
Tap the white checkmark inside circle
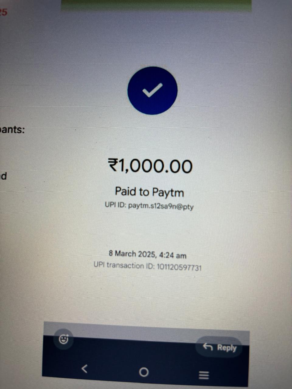point(152,90)
